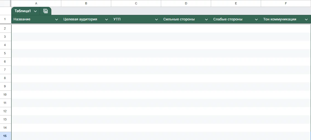Viewport: 311px width, 140px height.
Task: Click the Название header cell text
Action: [x=22, y=19]
